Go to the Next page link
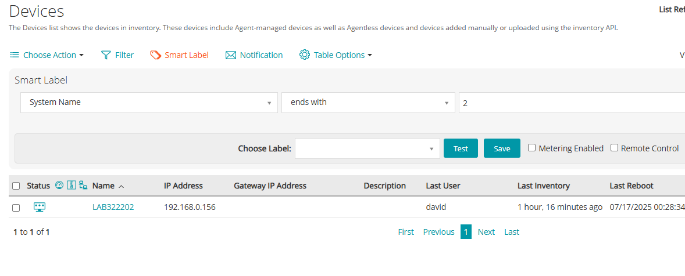Screen dimensions: 685x276 [486, 232]
